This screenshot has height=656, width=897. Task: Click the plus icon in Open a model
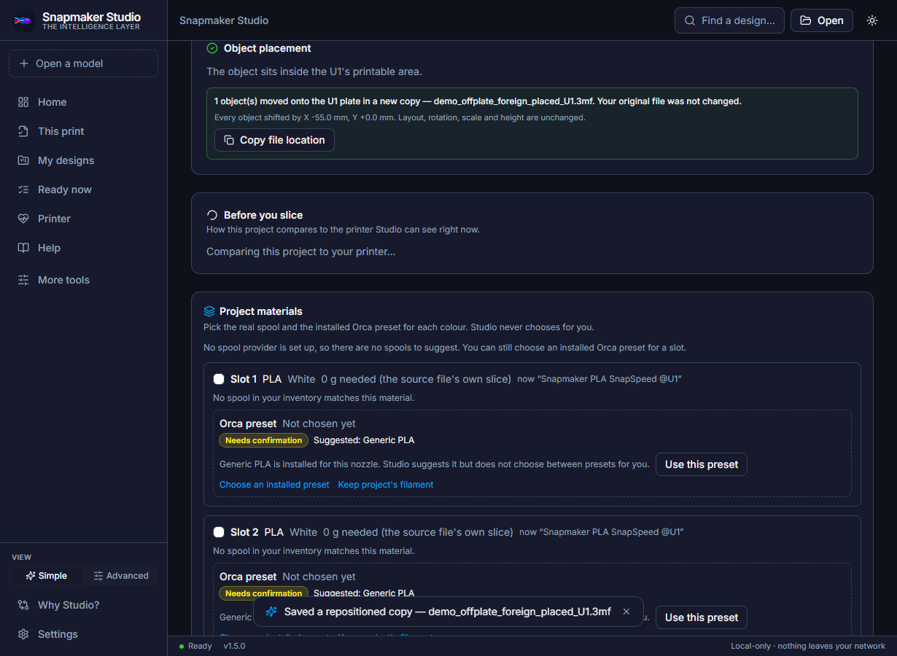24,63
